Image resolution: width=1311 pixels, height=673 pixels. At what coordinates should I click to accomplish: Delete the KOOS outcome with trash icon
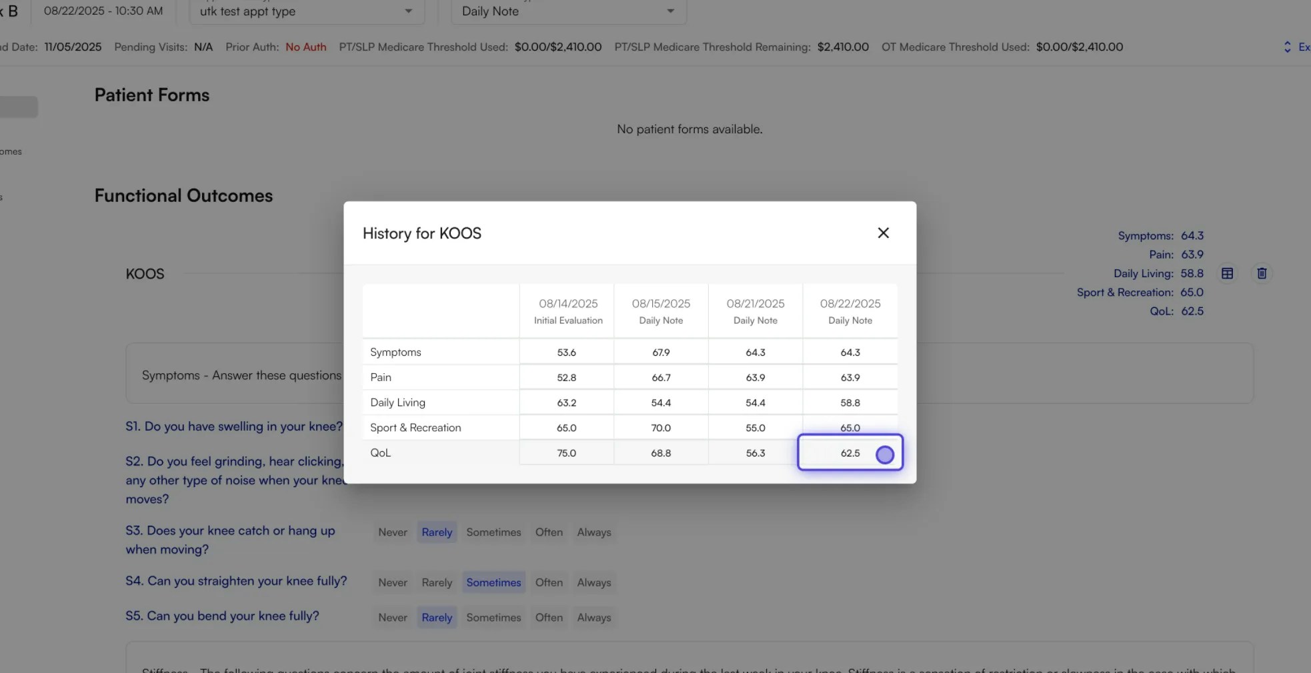[x=1262, y=273]
